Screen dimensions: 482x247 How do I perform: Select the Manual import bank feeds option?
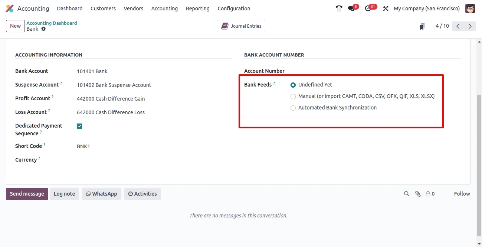293,96
